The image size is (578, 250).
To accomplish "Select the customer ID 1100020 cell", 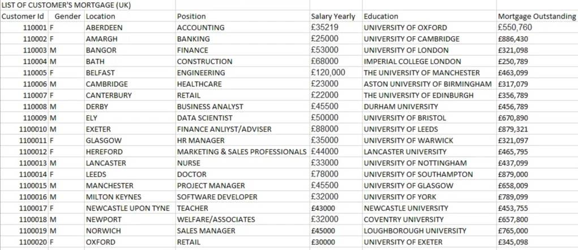I will click(33, 242).
